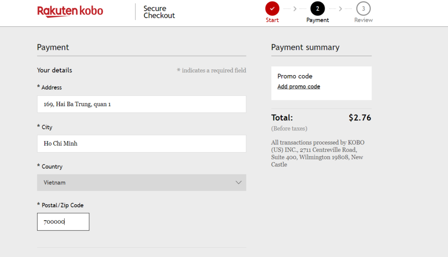Click the arrow between Start and Payment
Viewport: 448px width, 257px height.
coord(295,8)
